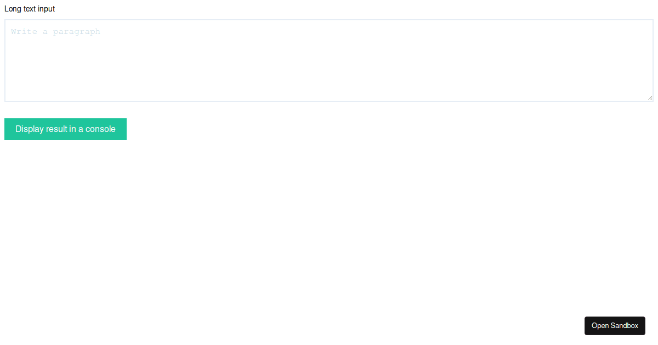Select the paragraph text area field

point(329,61)
